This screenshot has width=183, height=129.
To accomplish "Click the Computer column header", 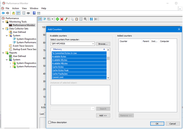I will pos(167,41).
